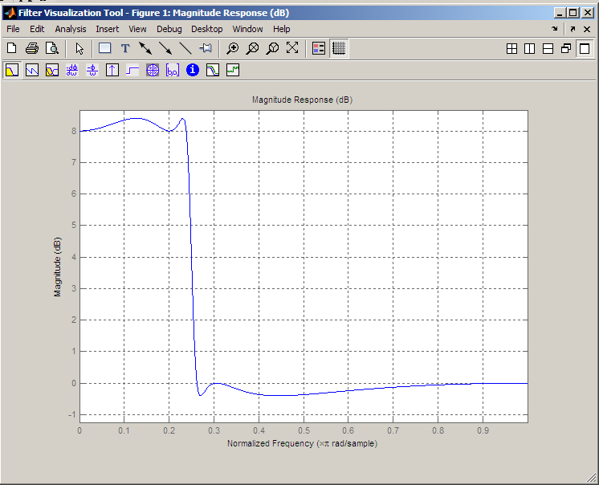Open the Impulse Response plot
Image resolution: width=599 pixels, height=485 pixels.
(x=112, y=70)
